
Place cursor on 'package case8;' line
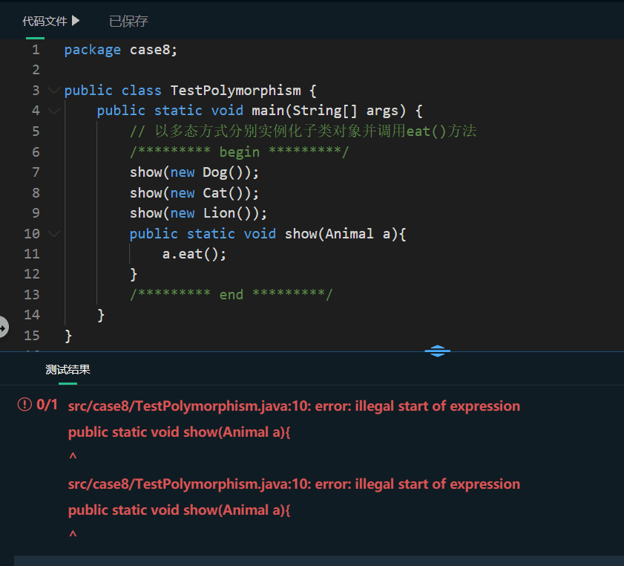[121, 50]
